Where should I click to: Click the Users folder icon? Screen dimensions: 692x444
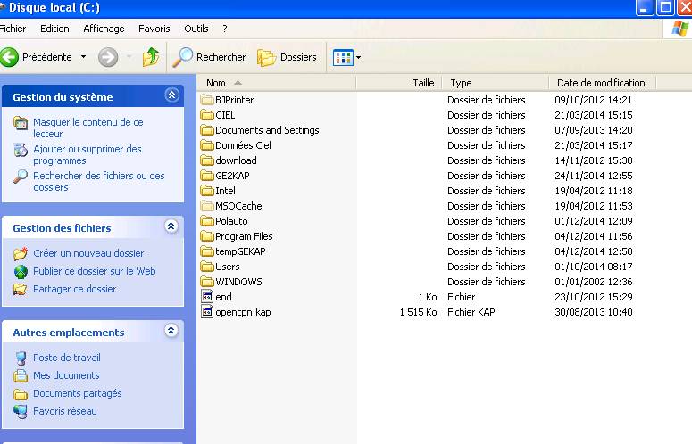tap(207, 267)
